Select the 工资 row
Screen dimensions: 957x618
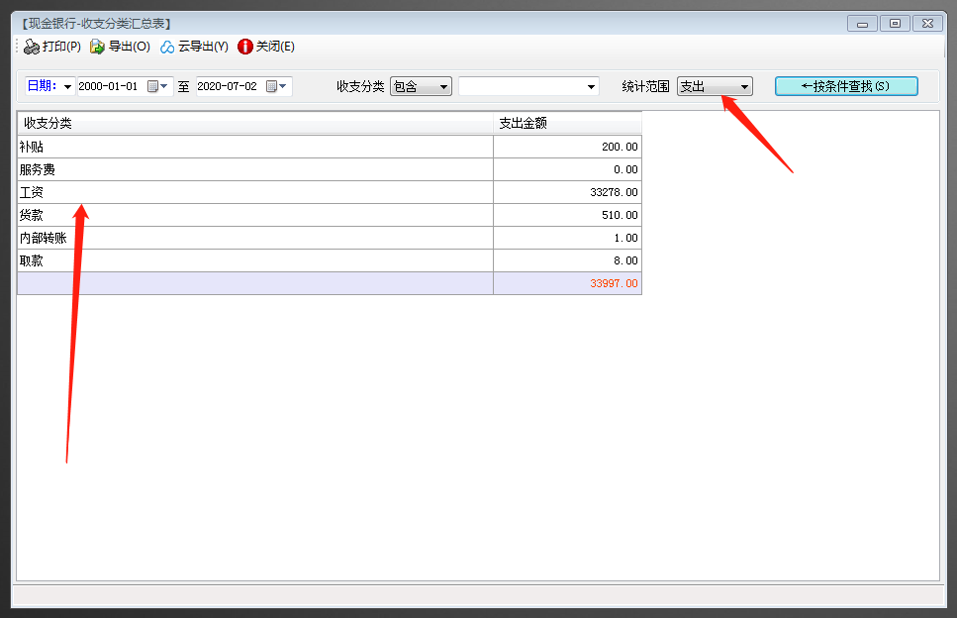pyautogui.click(x=254, y=192)
